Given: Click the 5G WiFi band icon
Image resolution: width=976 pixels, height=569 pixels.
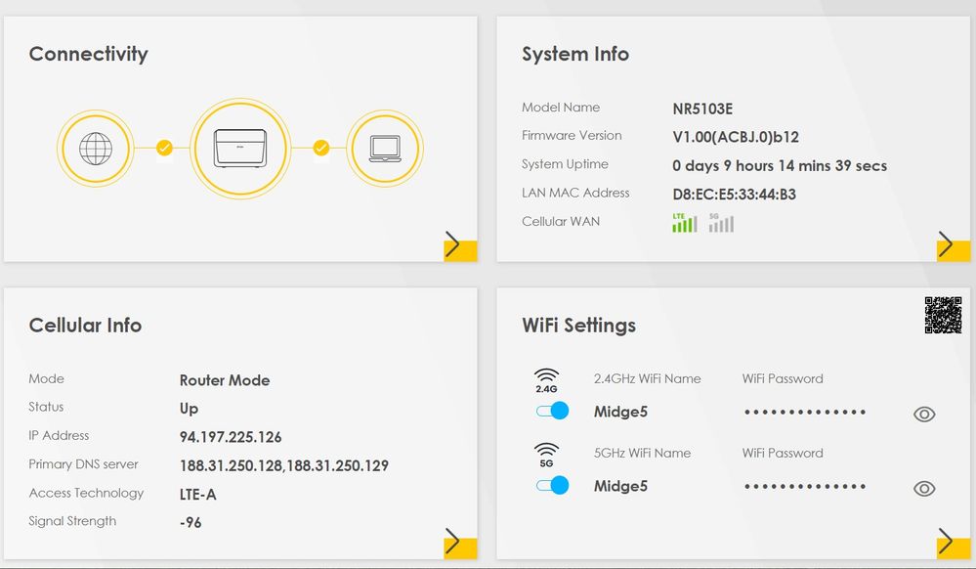Looking at the screenshot, I should 546,455.
